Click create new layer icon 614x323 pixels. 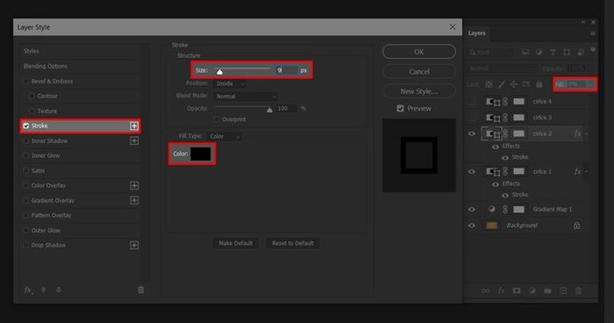point(563,291)
